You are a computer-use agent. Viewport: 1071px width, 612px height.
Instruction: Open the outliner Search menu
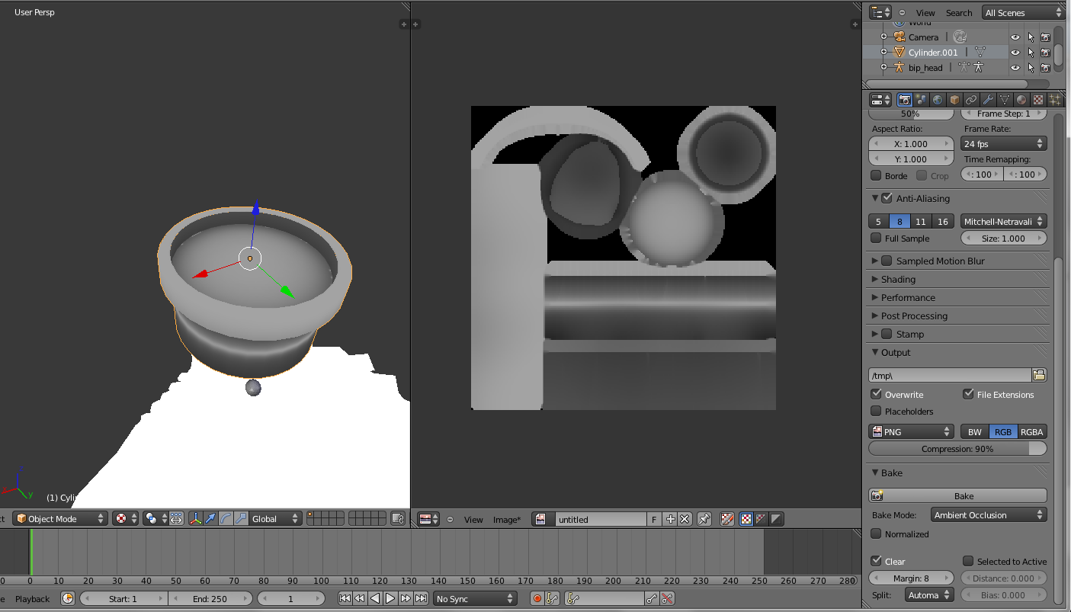click(959, 12)
